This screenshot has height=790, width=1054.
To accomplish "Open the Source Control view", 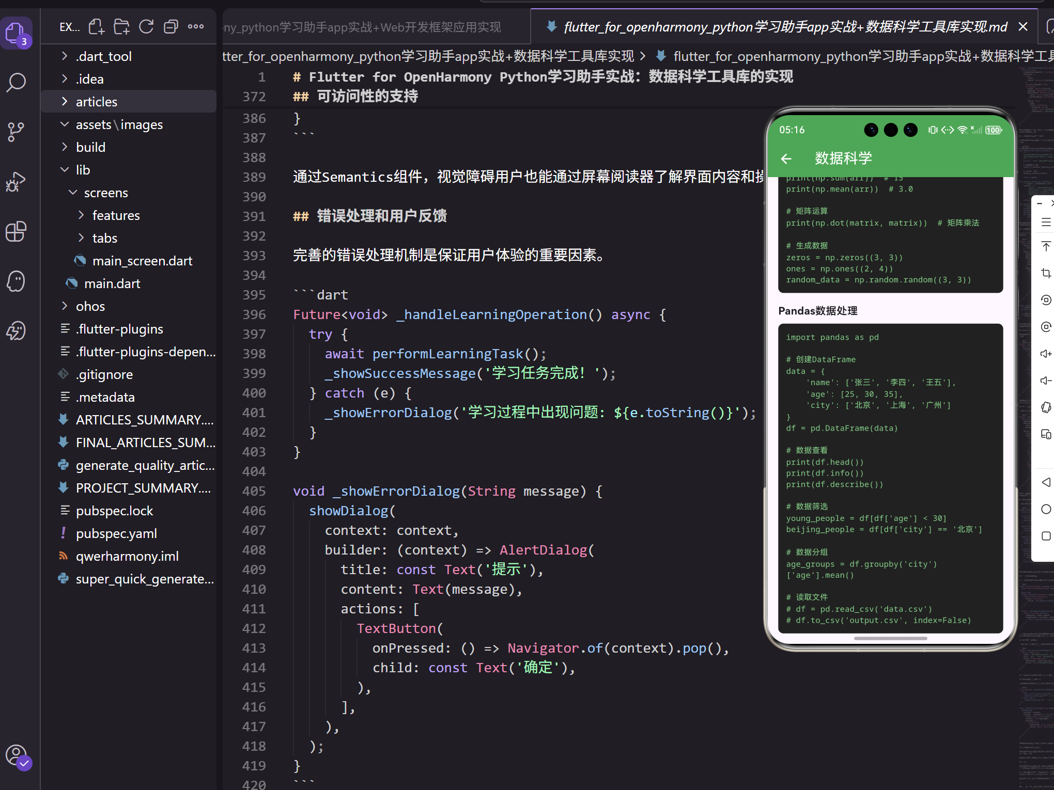I will click(x=17, y=132).
